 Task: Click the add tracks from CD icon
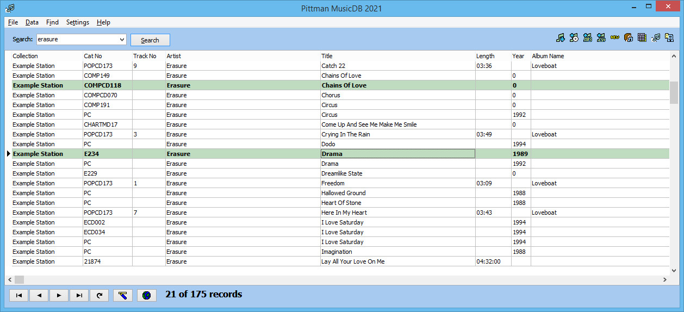coord(574,38)
